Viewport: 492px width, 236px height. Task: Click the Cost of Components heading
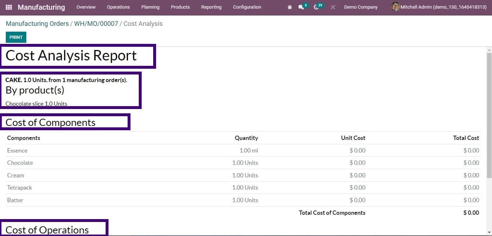click(50, 122)
